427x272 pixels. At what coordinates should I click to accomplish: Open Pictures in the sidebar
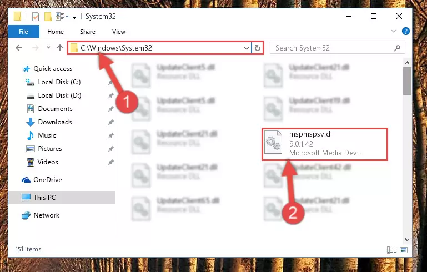(x=50, y=149)
